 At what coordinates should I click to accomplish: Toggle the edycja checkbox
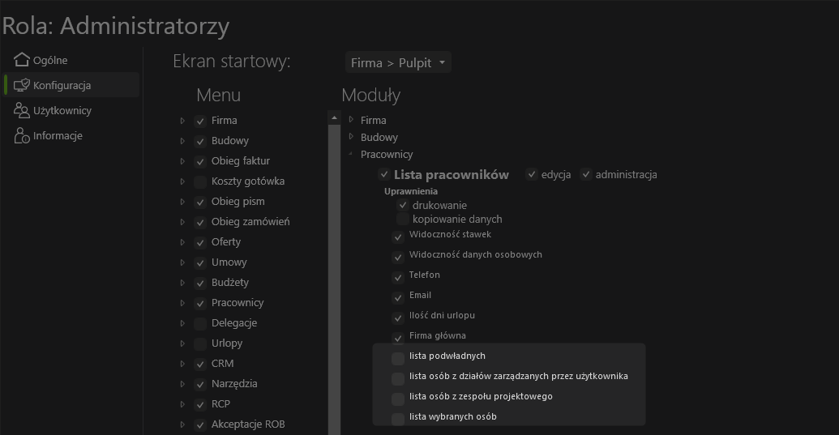click(531, 174)
